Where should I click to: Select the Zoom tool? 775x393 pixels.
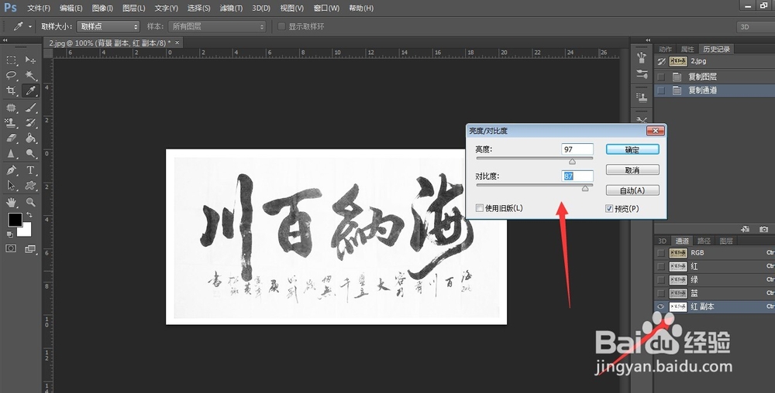(x=31, y=202)
